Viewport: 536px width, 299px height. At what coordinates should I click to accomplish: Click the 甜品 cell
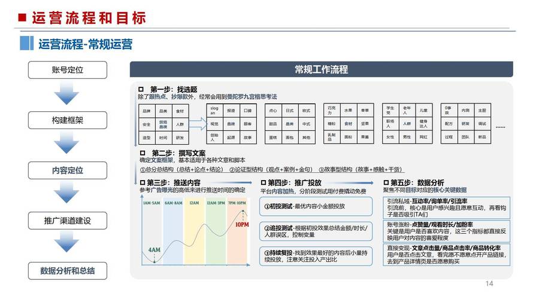(x=273, y=124)
